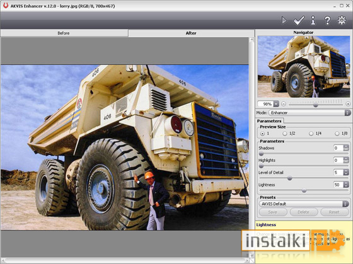Click the Save preset button
353x264 pixels.
click(273, 212)
